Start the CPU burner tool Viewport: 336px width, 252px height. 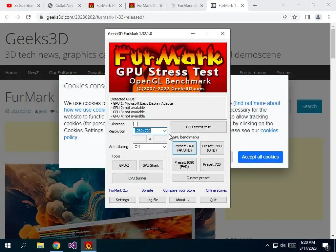pyautogui.click(x=137, y=178)
